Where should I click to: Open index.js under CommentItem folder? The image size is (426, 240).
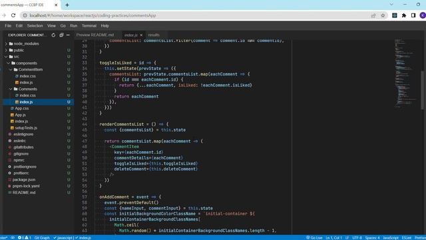point(26,83)
